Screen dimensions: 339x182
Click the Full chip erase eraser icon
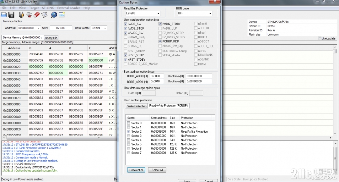tap(37, 15)
